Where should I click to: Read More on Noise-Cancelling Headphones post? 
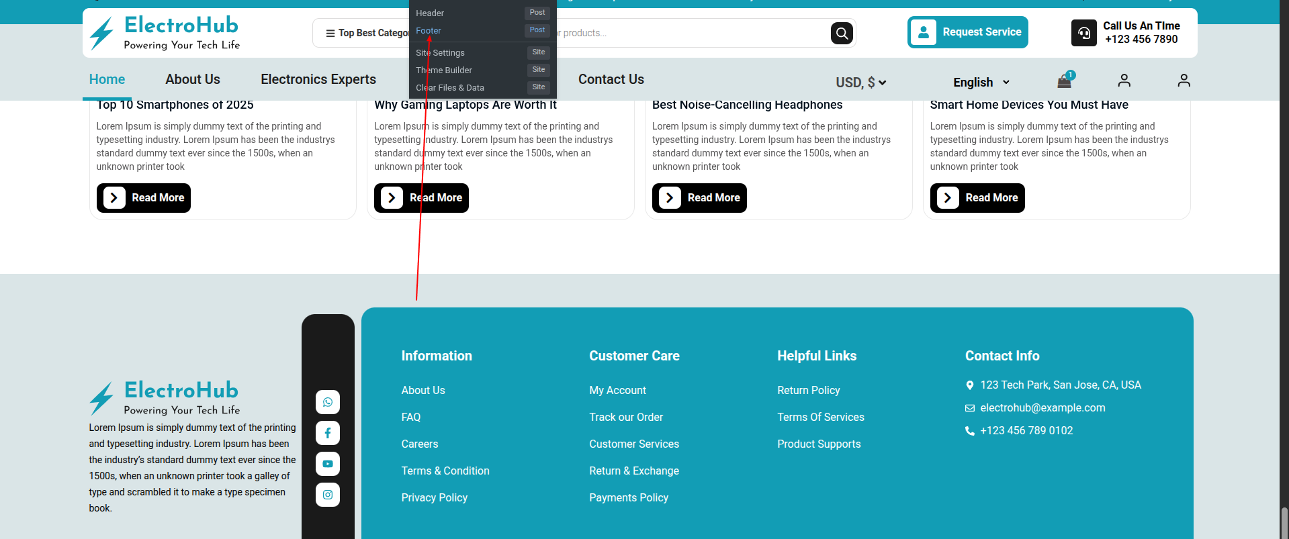[699, 198]
